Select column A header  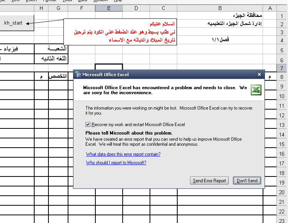point(270,8)
